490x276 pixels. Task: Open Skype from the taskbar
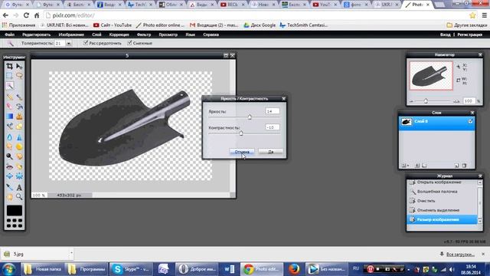[x=131, y=269]
